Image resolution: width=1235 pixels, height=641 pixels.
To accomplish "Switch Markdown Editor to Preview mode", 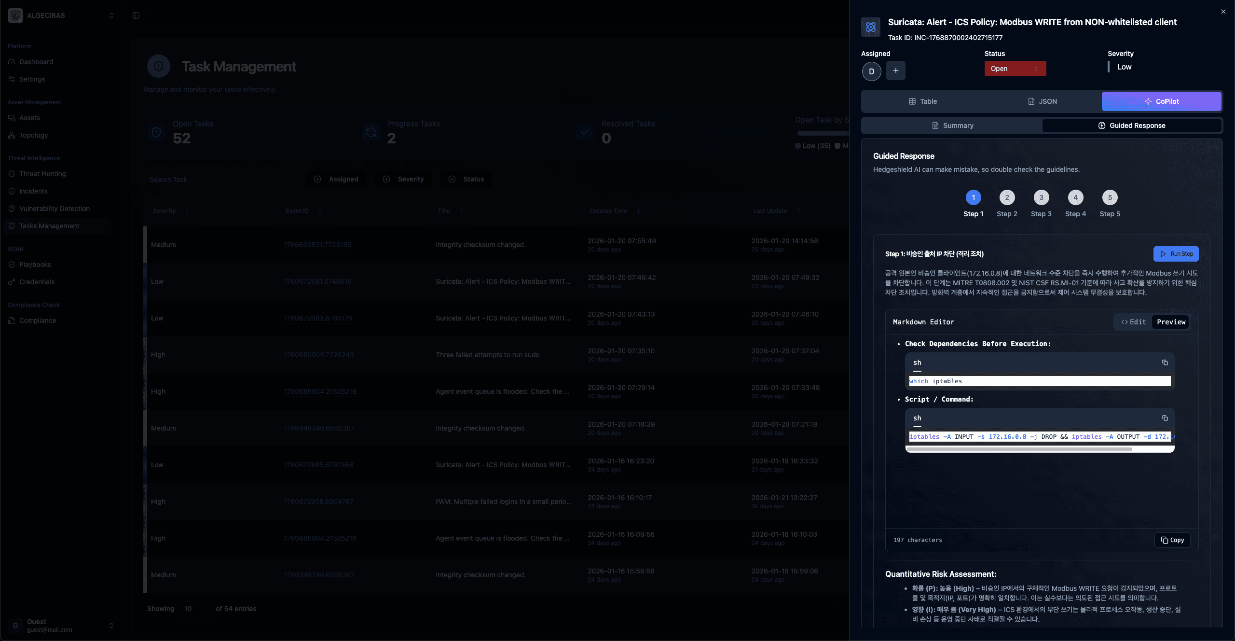I will (1171, 322).
